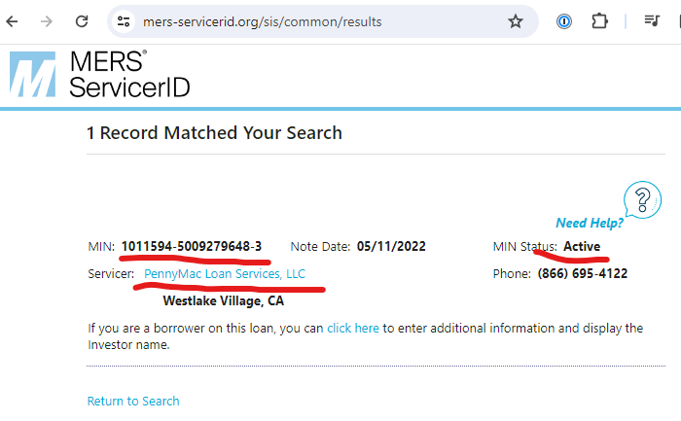This screenshot has width=681, height=421.
Task: Click the Note Date value 05/11/2022
Action: coord(391,247)
